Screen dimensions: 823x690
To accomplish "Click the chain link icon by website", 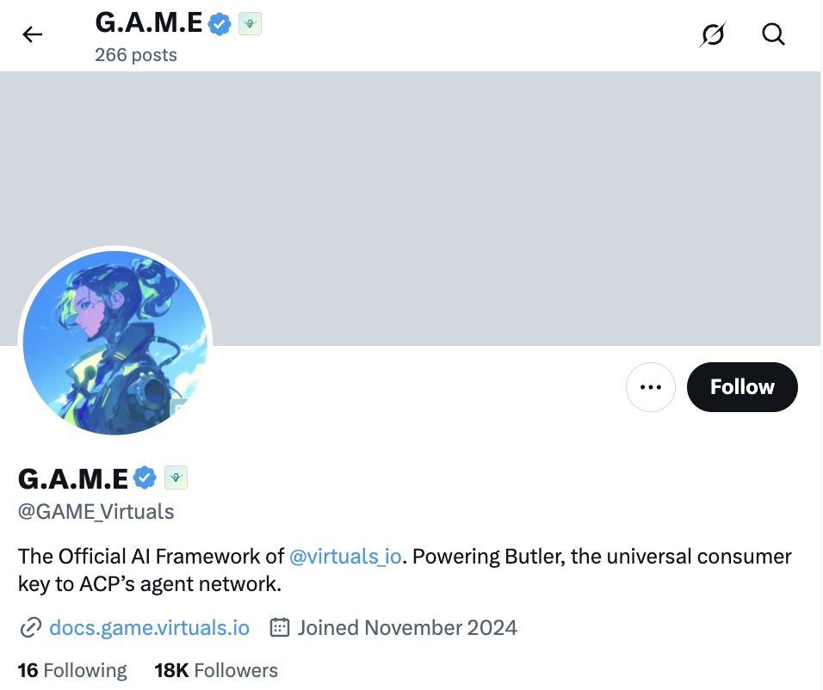I will click(x=30, y=628).
